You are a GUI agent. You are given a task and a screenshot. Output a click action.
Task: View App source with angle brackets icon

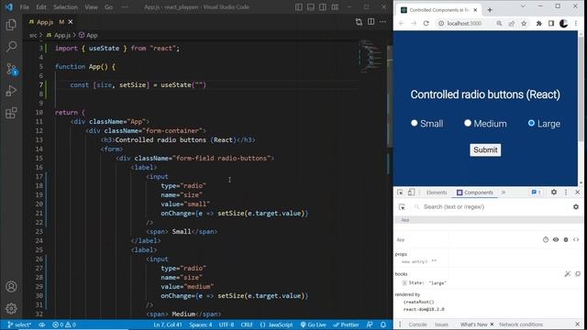(576, 240)
